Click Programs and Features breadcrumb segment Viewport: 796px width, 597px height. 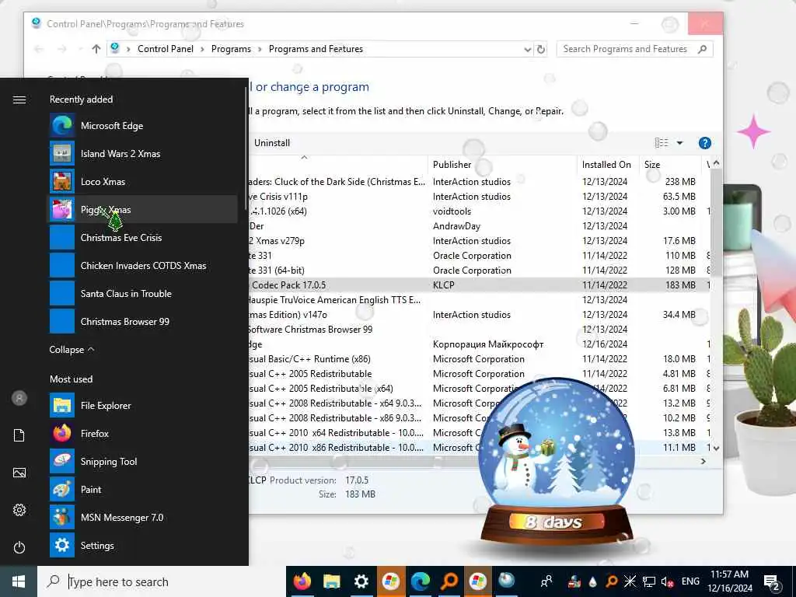[x=316, y=49]
